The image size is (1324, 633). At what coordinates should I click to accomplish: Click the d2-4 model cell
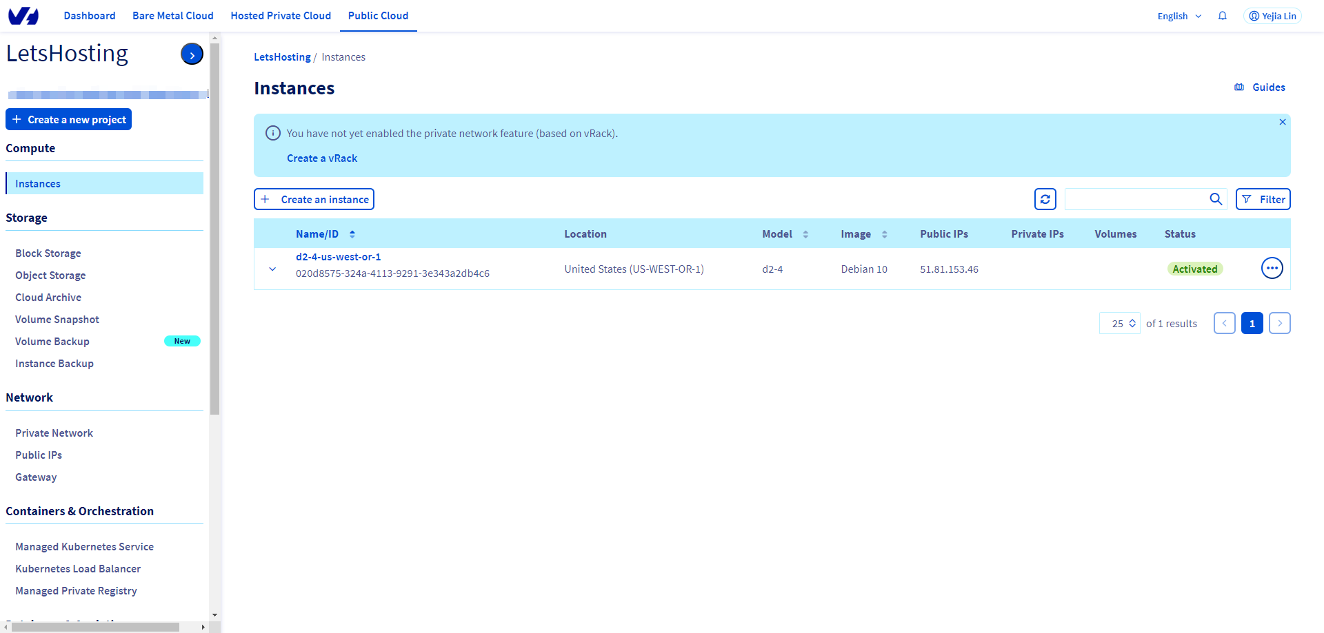[x=772, y=269]
